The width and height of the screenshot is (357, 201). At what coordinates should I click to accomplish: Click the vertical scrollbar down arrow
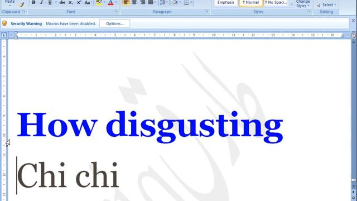[x=354, y=186]
